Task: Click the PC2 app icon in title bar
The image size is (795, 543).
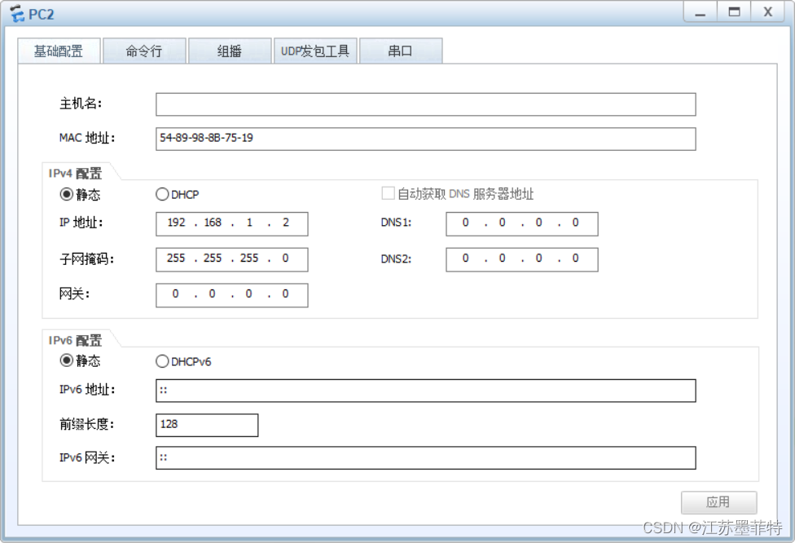Action: point(17,14)
